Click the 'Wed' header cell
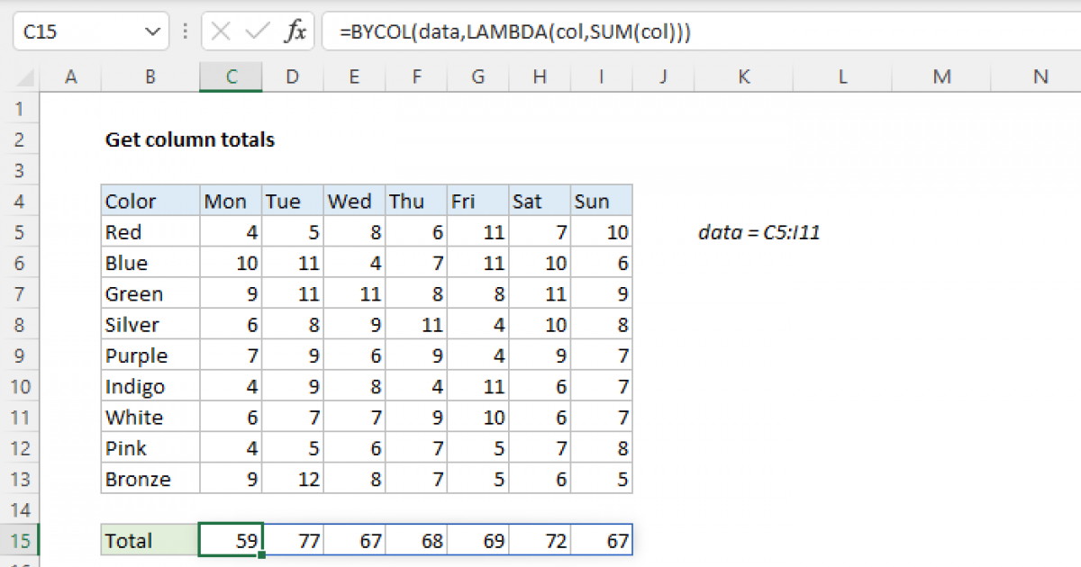 tap(354, 202)
